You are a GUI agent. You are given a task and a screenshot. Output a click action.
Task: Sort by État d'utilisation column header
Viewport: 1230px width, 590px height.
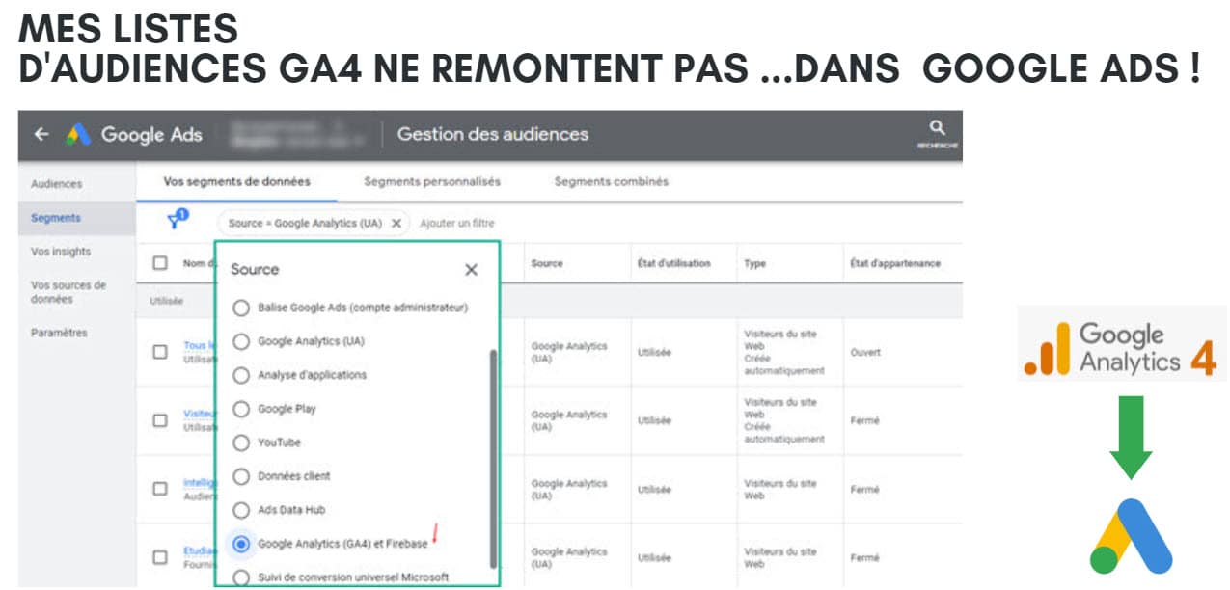click(x=674, y=263)
